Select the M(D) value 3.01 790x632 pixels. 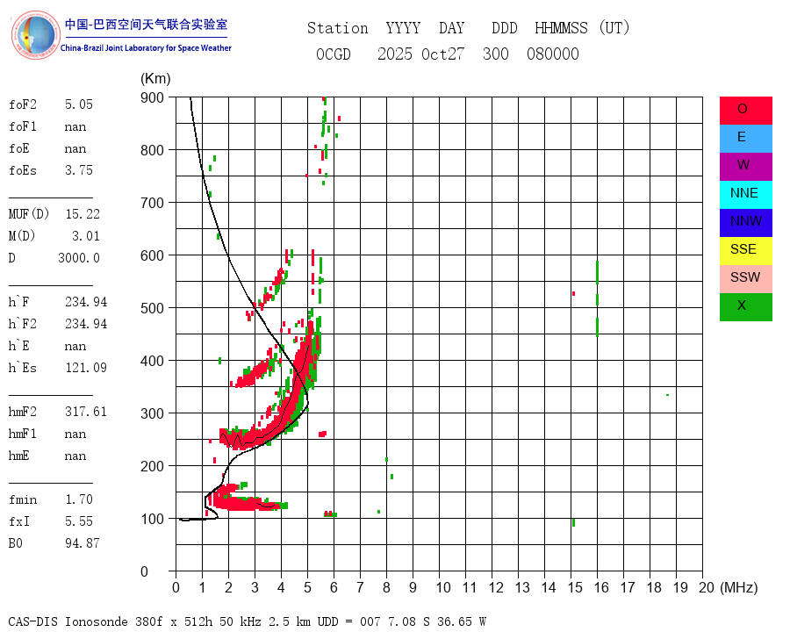coord(86,236)
